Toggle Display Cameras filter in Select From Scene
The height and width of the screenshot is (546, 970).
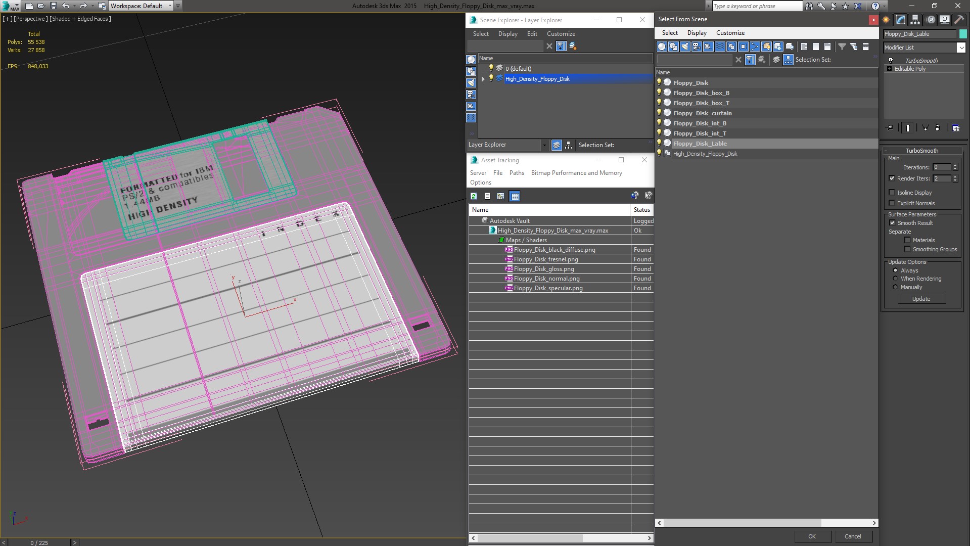697,47
